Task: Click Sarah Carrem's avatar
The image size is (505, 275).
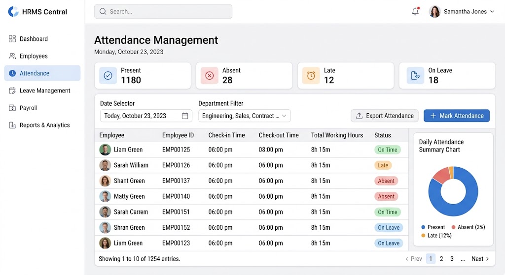Action: pos(105,212)
